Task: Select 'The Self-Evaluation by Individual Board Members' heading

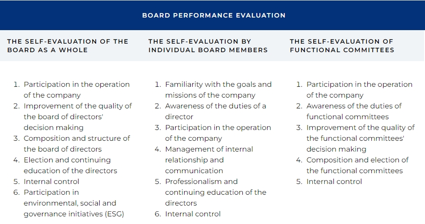Action: [208, 46]
